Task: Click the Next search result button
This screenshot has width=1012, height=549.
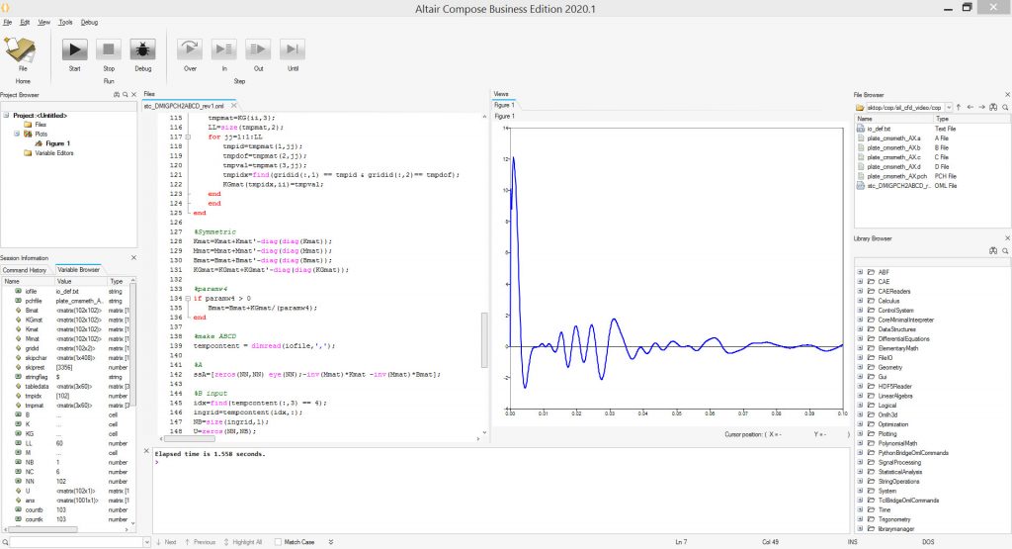Action: (x=166, y=542)
